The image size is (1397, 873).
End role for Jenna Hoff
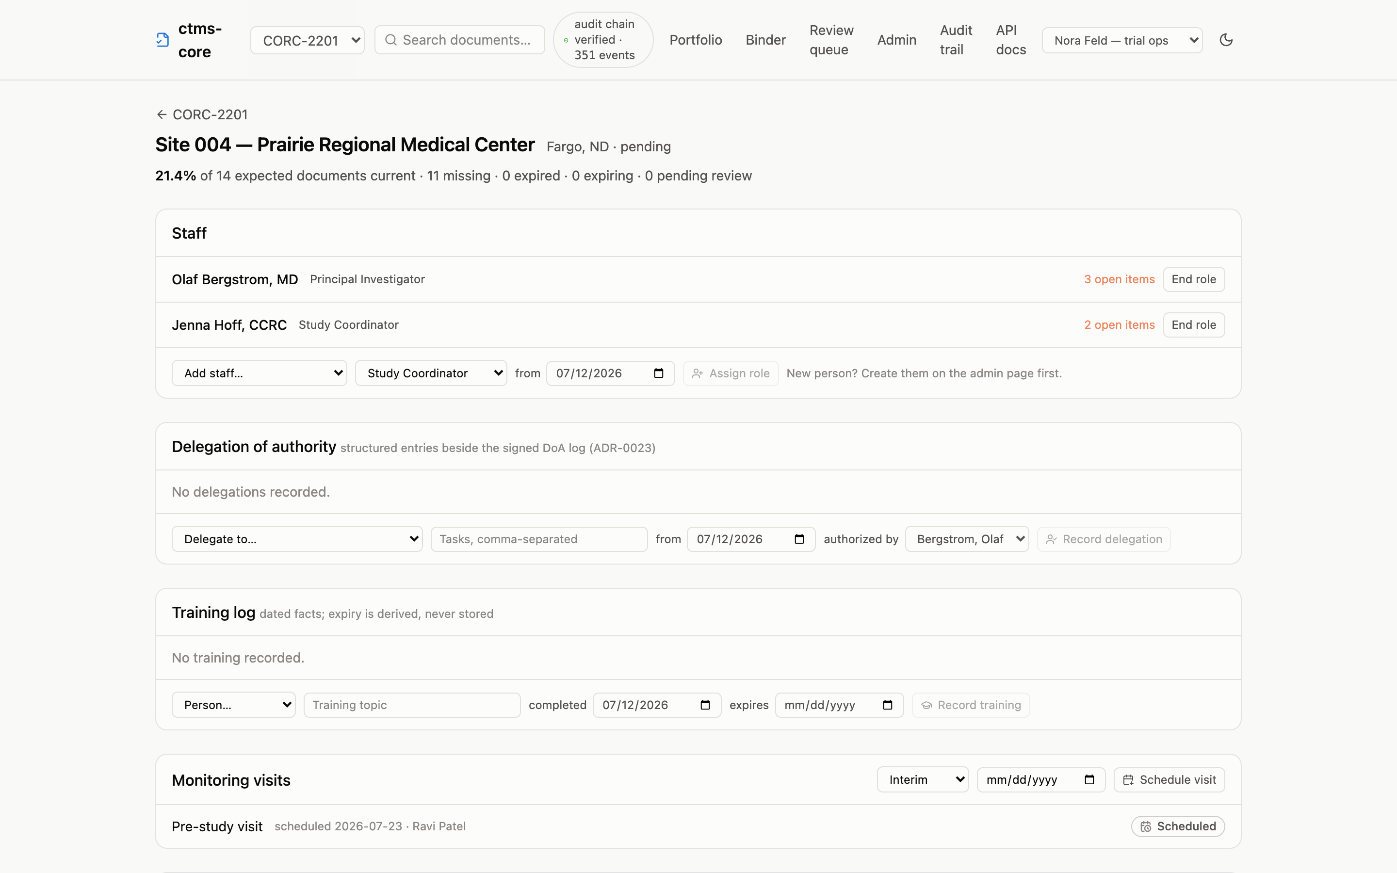[x=1194, y=324]
